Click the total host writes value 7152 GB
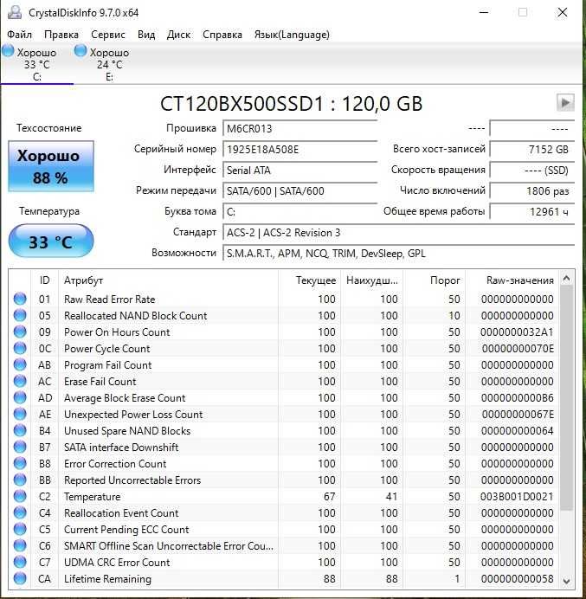This screenshot has width=586, height=599. 531,149
